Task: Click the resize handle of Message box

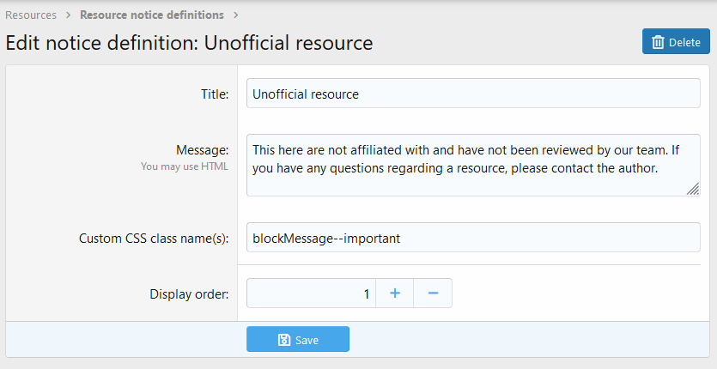Action: (693, 190)
